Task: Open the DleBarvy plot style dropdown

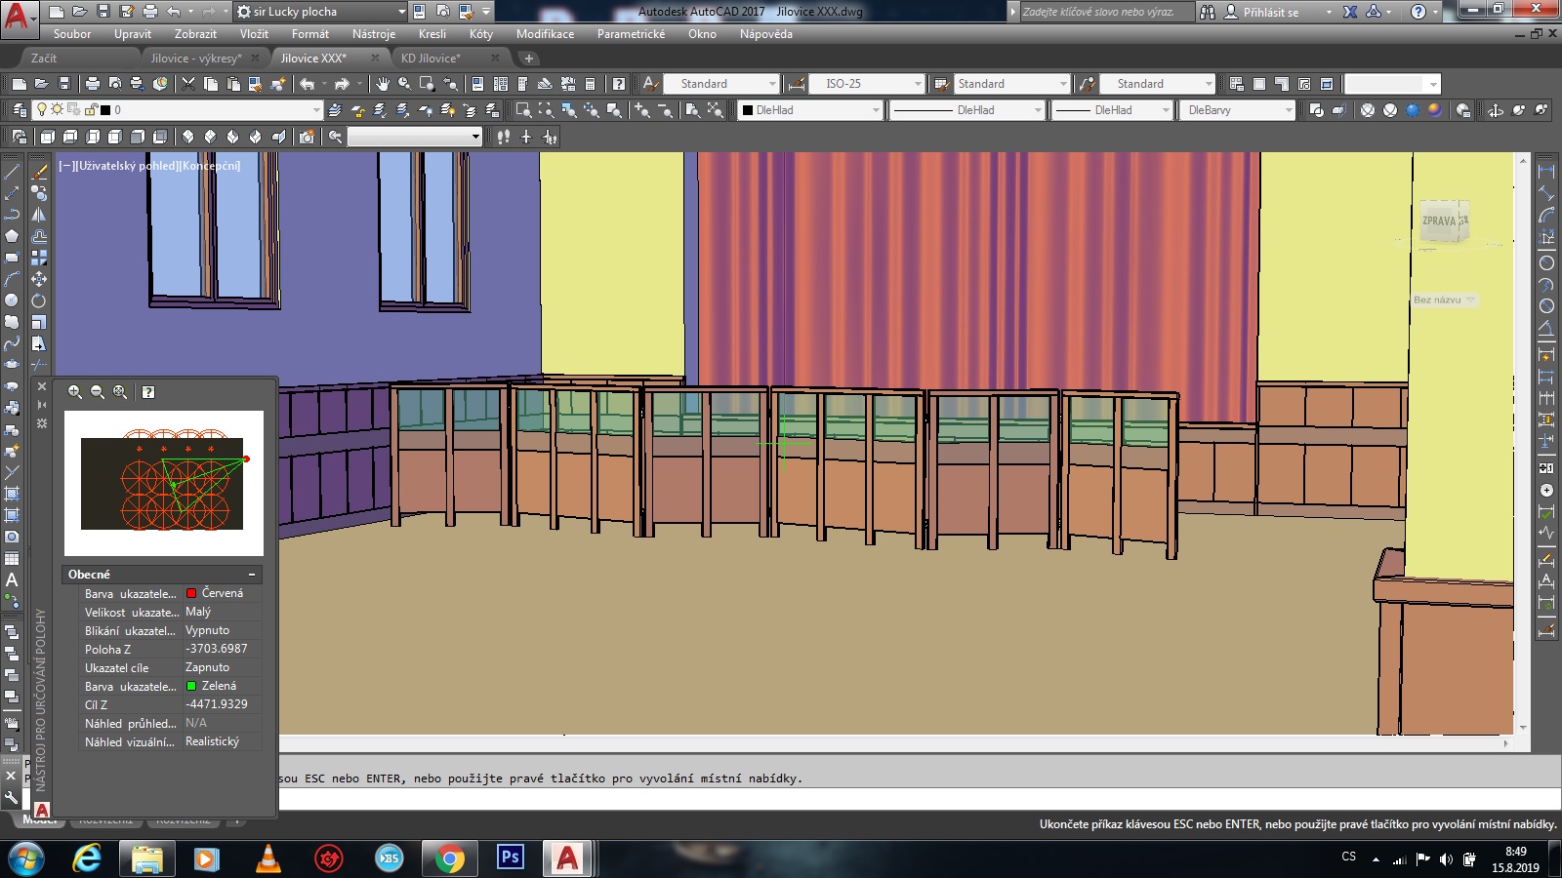Action: (1288, 110)
